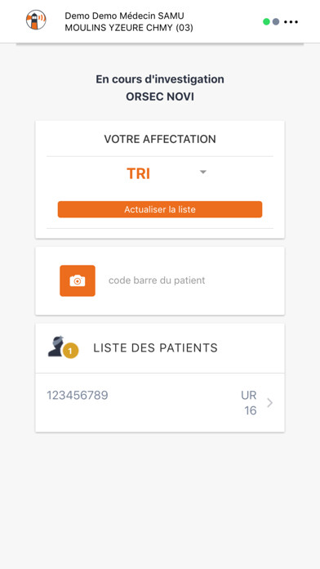Click Actualiser la liste button
The width and height of the screenshot is (320, 569).
click(x=160, y=209)
